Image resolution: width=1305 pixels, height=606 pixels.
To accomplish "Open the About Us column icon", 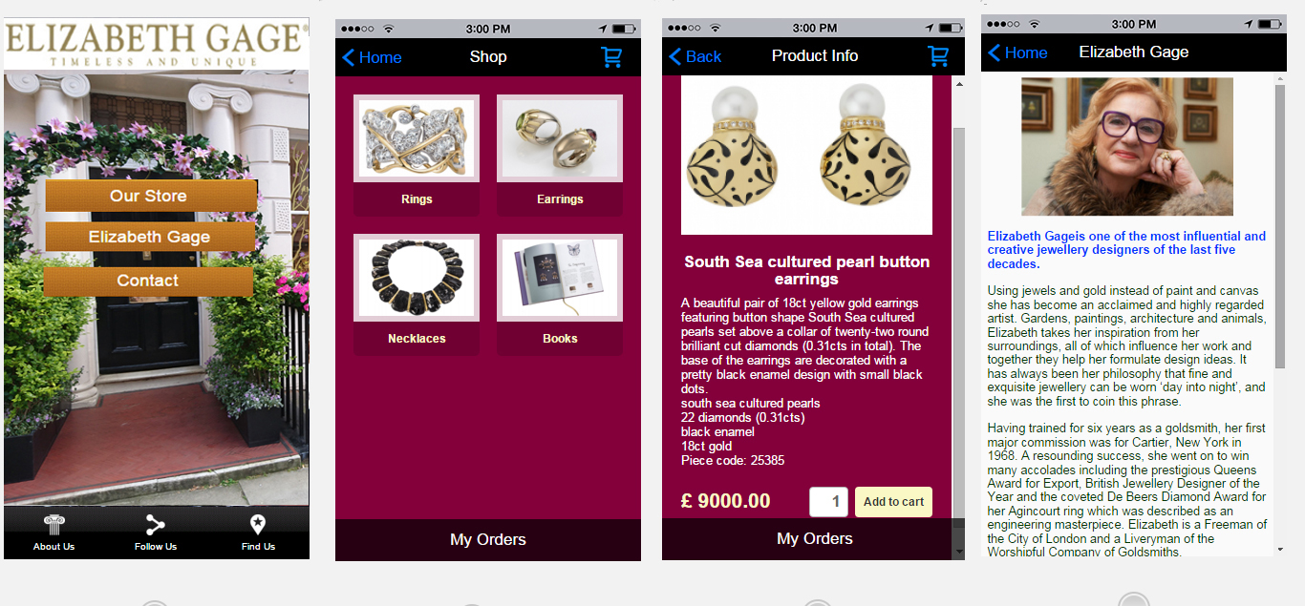I will [x=53, y=524].
